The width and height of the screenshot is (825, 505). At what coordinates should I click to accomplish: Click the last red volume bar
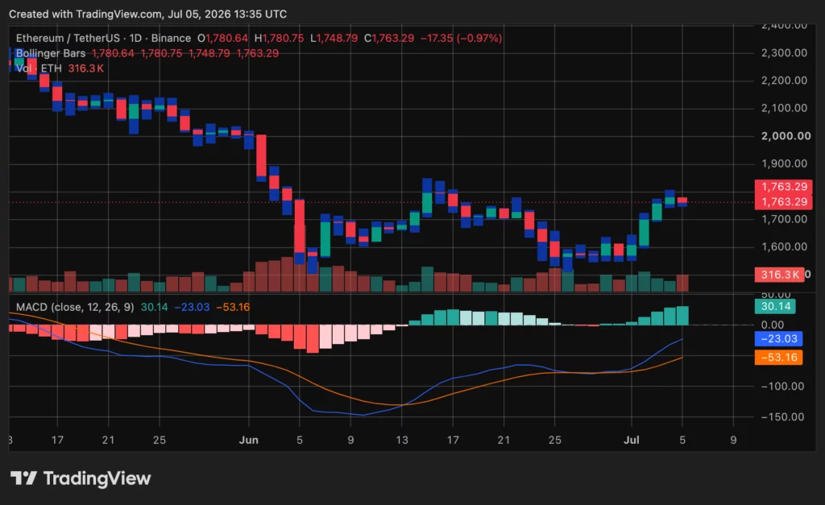682,283
